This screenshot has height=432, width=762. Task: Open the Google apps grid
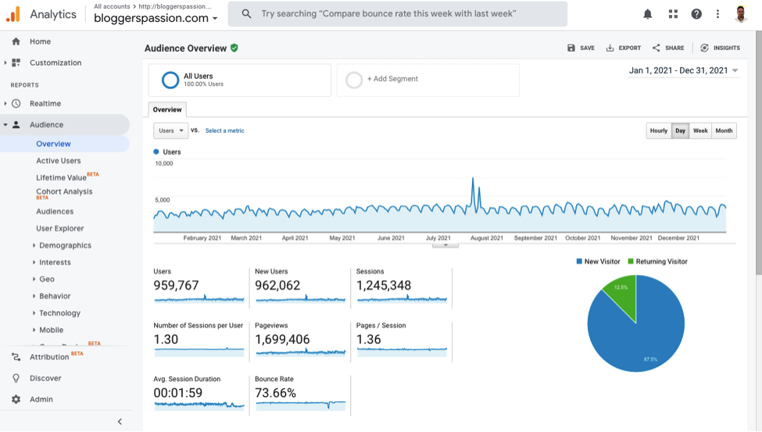point(673,14)
